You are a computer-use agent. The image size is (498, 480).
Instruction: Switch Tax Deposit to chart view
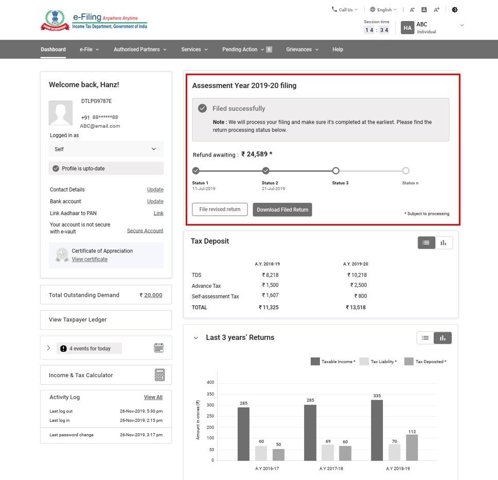[443, 243]
